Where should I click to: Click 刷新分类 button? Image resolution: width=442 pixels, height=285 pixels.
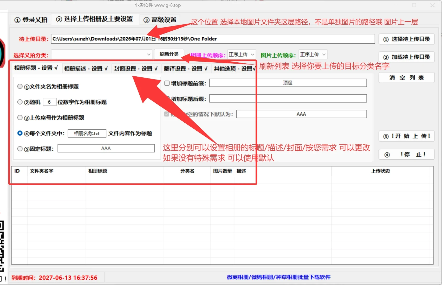tap(169, 54)
